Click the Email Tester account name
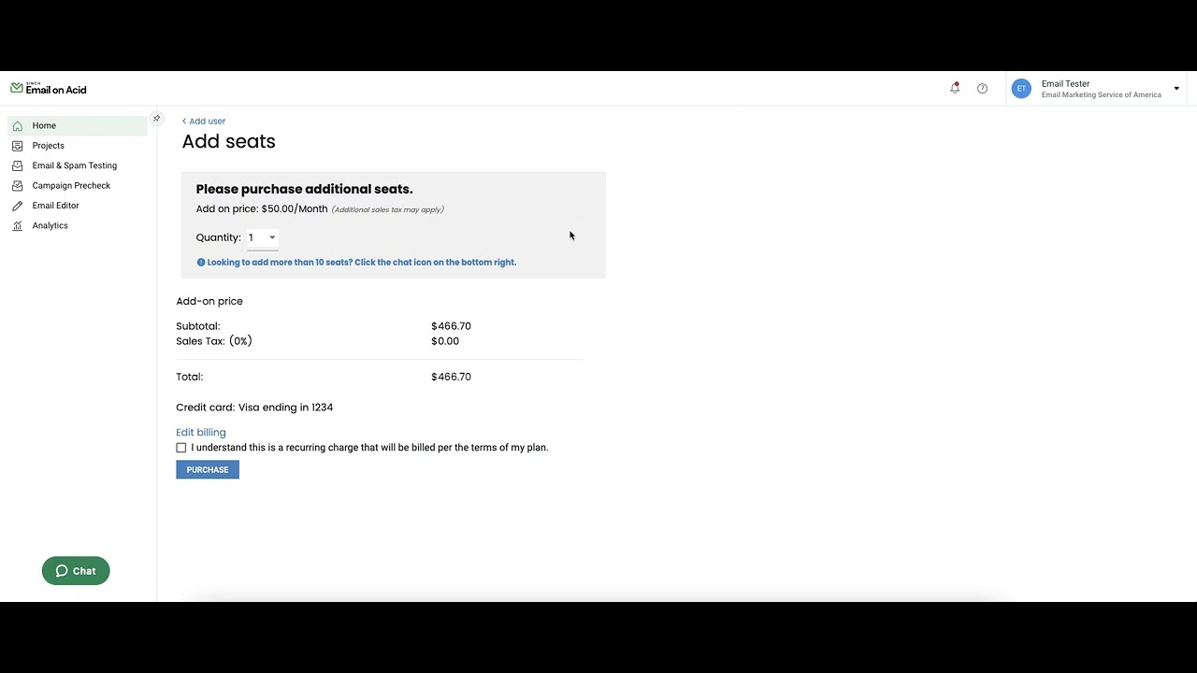The image size is (1197, 673). [1065, 84]
